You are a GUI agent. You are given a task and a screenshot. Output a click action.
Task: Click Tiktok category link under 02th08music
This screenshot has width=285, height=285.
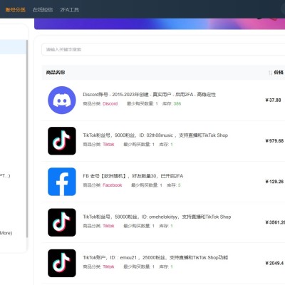[x=108, y=145]
